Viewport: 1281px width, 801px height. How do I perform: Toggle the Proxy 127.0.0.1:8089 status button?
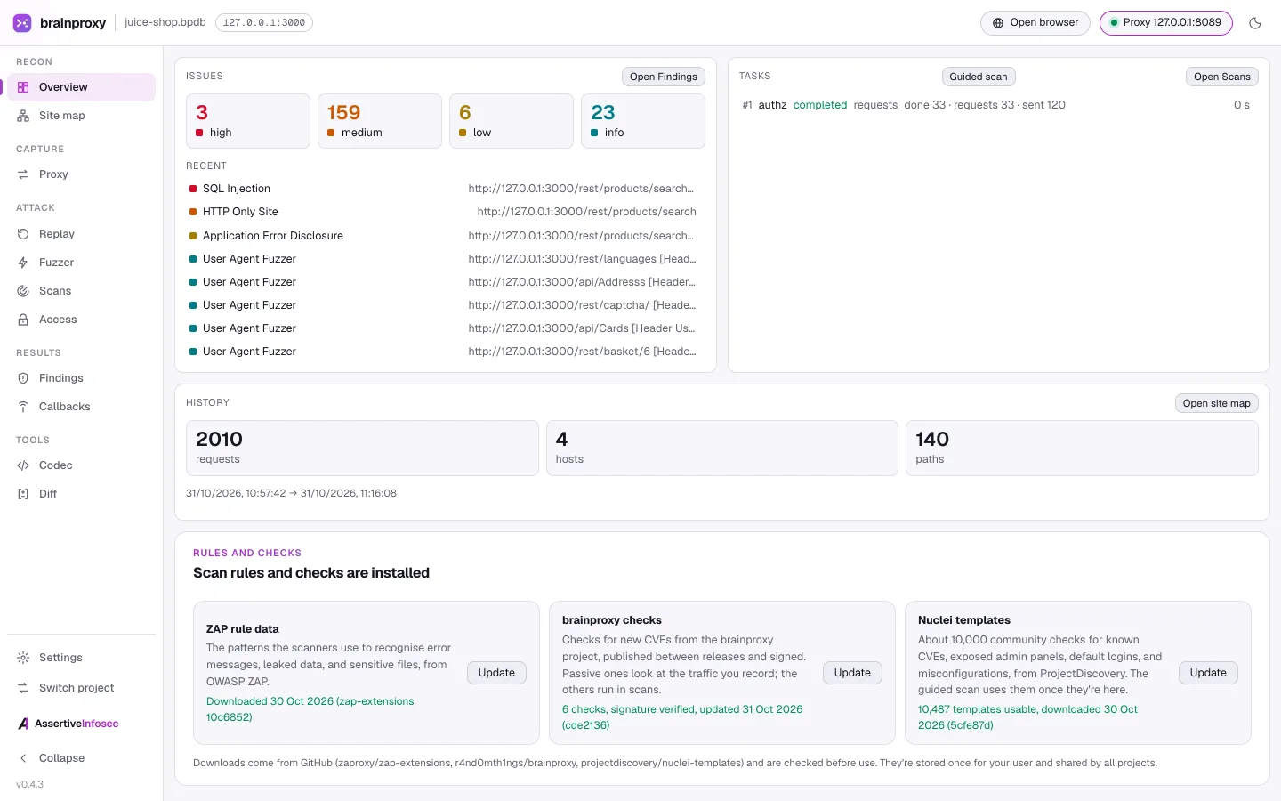[x=1165, y=23]
